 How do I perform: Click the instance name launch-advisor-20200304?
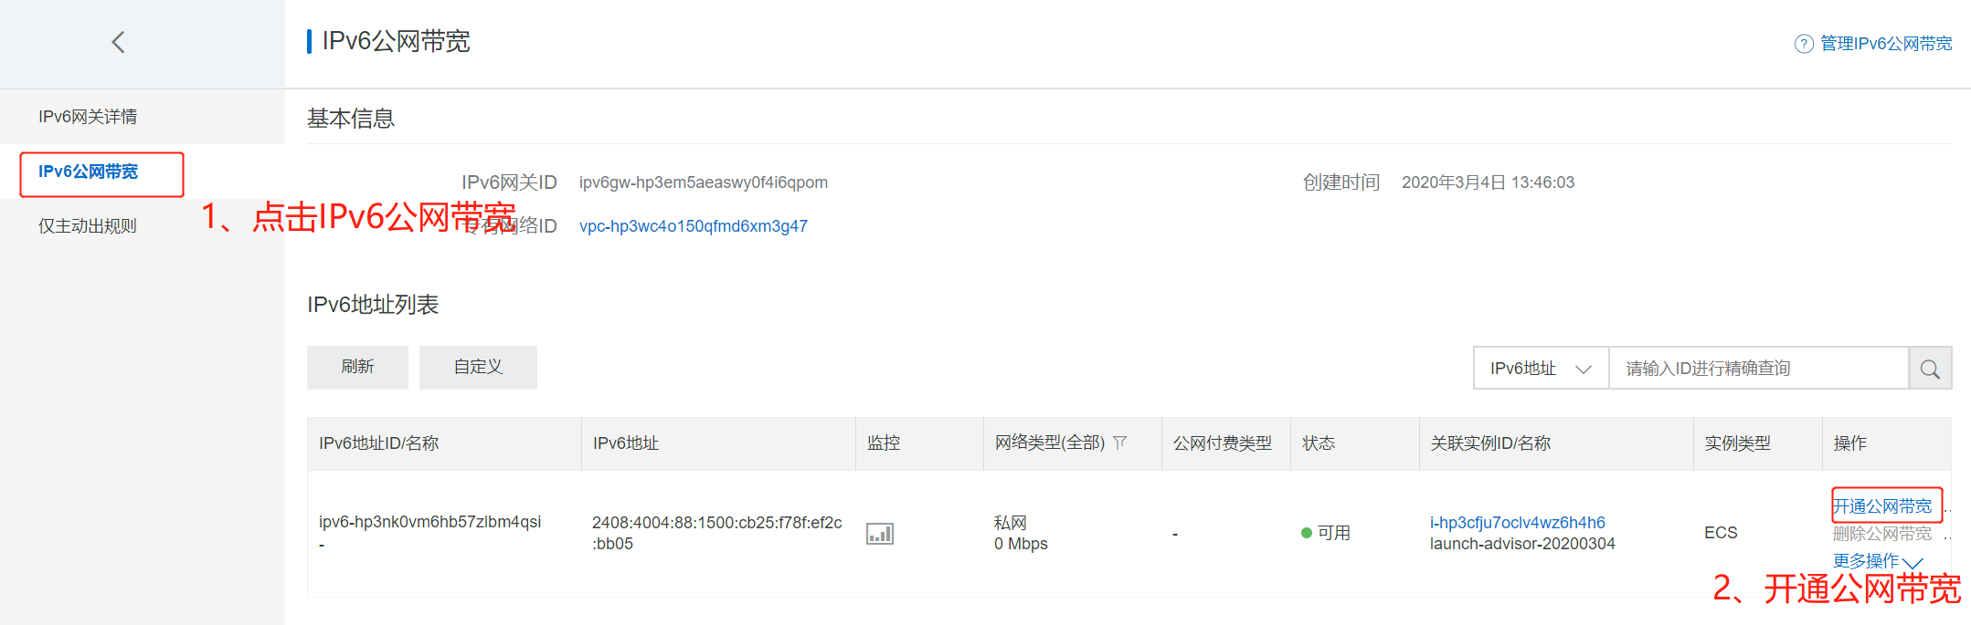pos(1522,544)
